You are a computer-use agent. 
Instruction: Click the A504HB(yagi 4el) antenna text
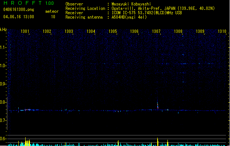coord(129,17)
